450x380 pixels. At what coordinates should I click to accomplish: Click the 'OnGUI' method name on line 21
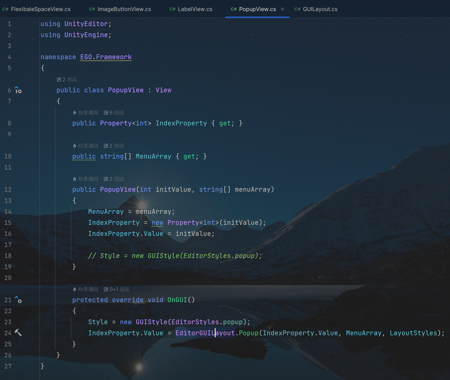coord(177,300)
